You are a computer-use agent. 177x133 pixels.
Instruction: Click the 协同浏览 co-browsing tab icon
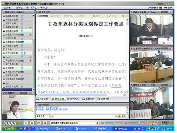click(68, 99)
